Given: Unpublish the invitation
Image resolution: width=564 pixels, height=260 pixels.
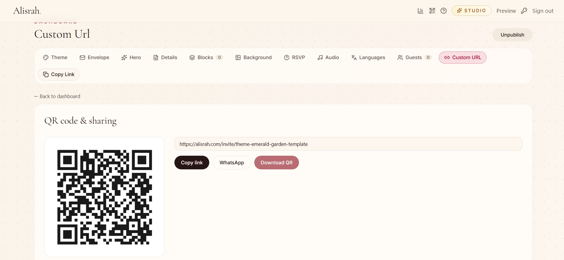Looking at the screenshot, I should (x=512, y=35).
